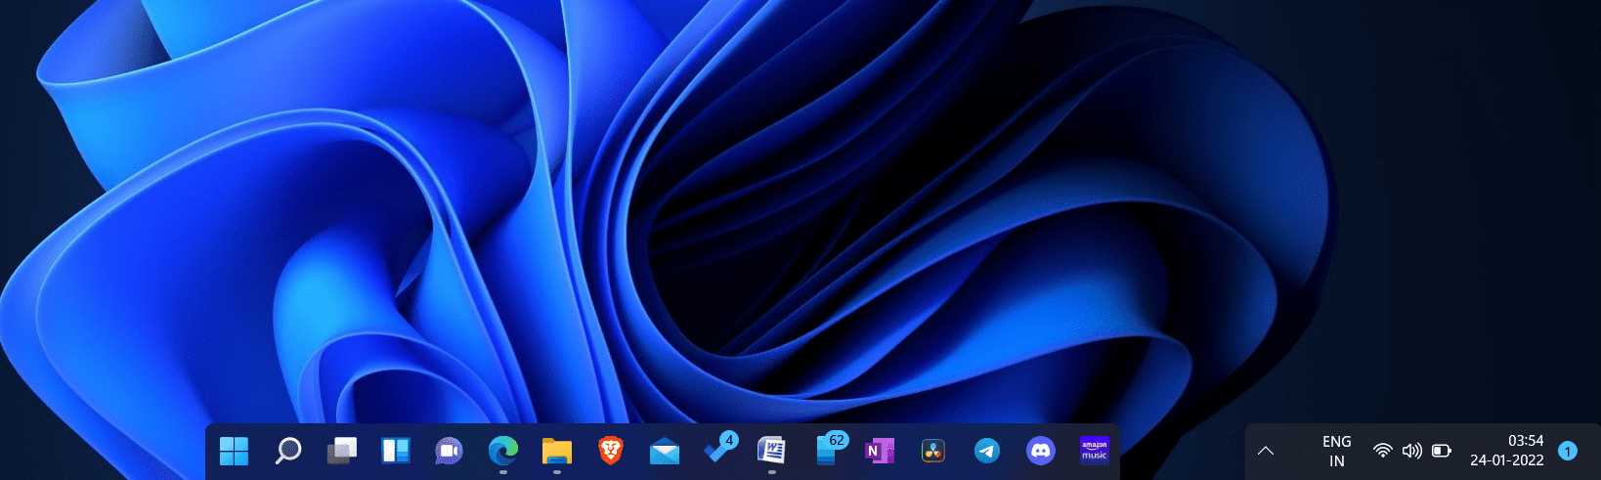Viewport: 1601px width, 480px height.
Task: Launch Brave browser
Action: [x=610, y=451]
